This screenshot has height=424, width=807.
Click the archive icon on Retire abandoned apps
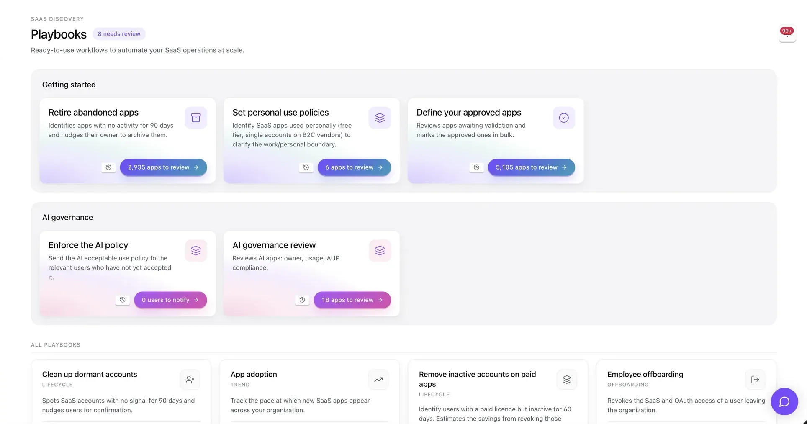click(195, 118)
